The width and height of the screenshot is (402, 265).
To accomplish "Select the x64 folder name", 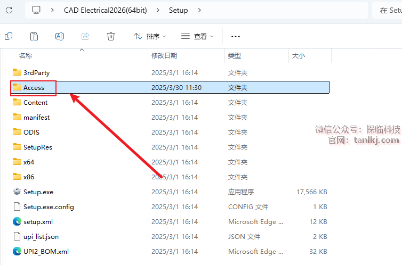I will coord(29,162).
